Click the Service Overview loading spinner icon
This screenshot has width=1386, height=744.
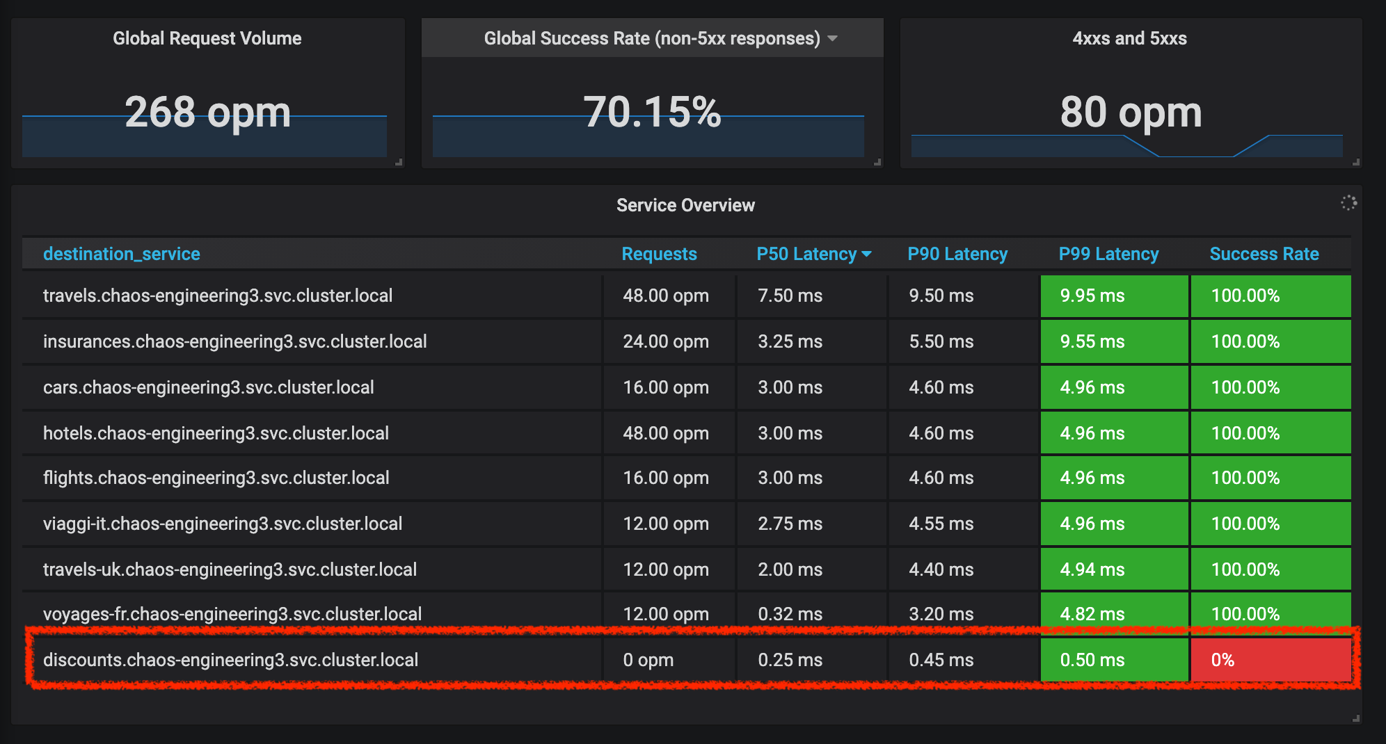[1348, 203]
